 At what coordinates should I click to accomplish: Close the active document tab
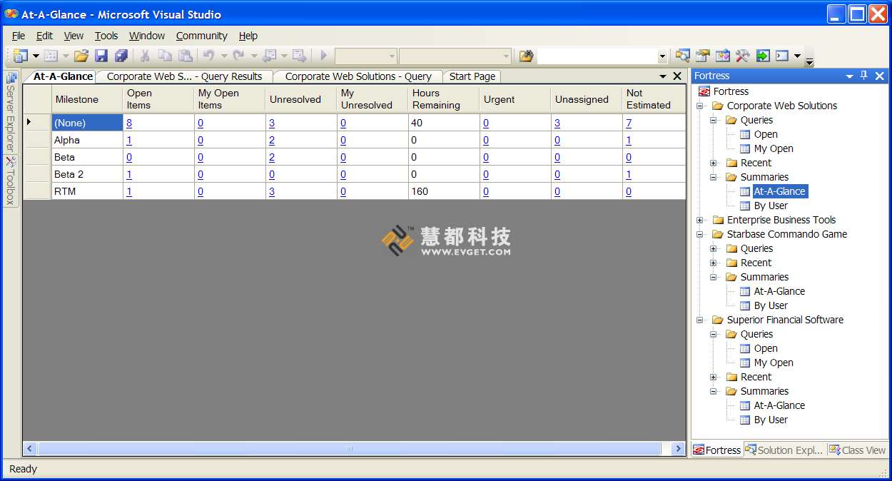coord(677,76)
